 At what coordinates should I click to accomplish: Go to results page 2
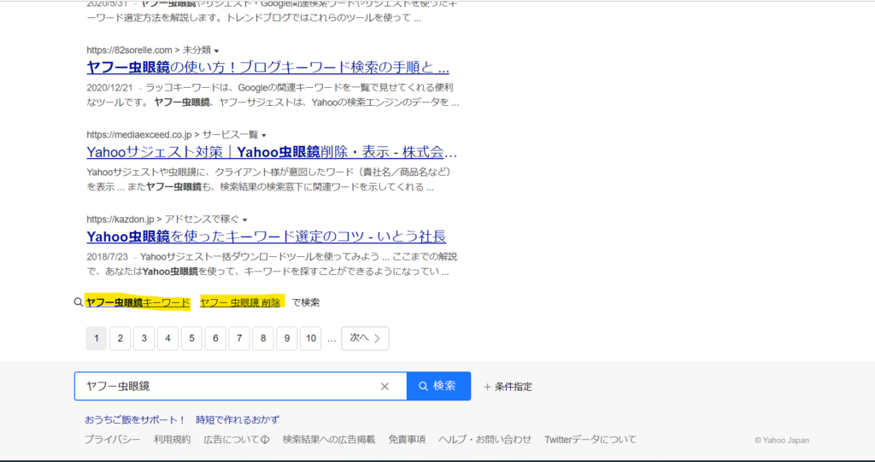point(120,338)
